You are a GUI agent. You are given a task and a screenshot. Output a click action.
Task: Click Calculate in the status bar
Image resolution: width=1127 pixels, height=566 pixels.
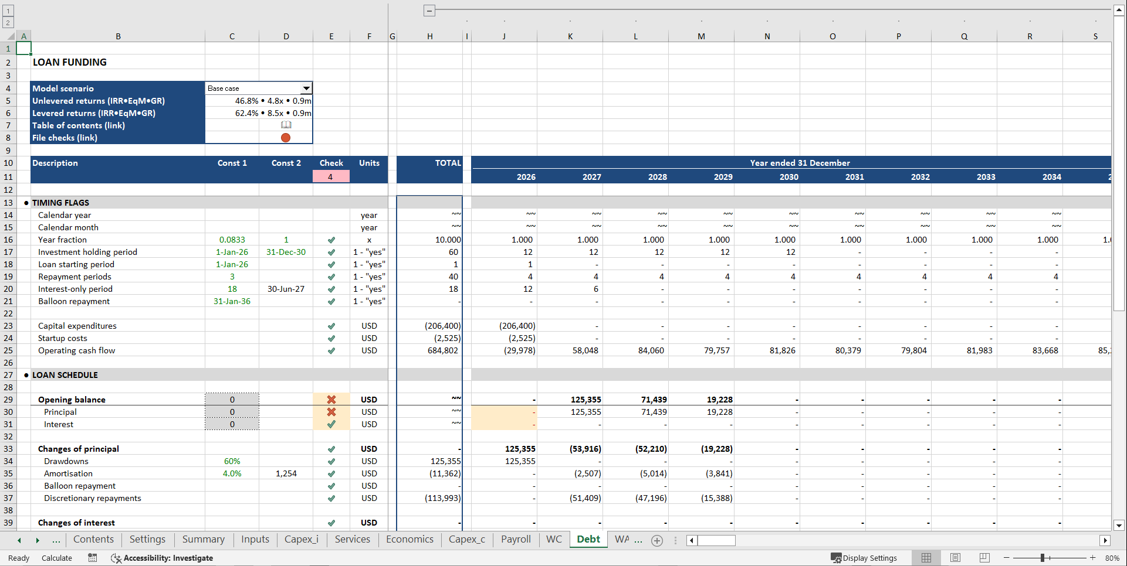tap(56, 558)
